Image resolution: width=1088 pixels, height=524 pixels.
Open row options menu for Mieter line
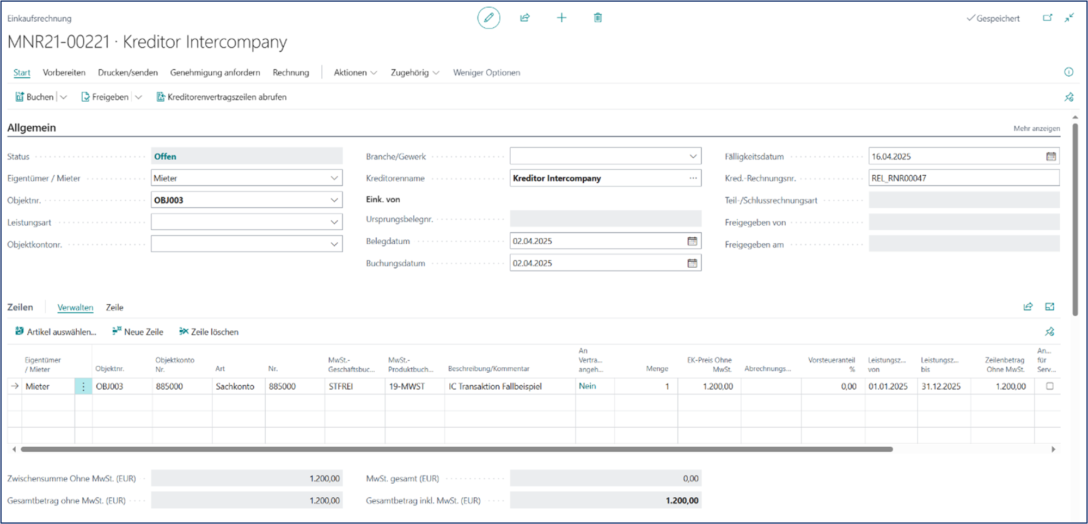pyautogui.click(x=83, y=386)
